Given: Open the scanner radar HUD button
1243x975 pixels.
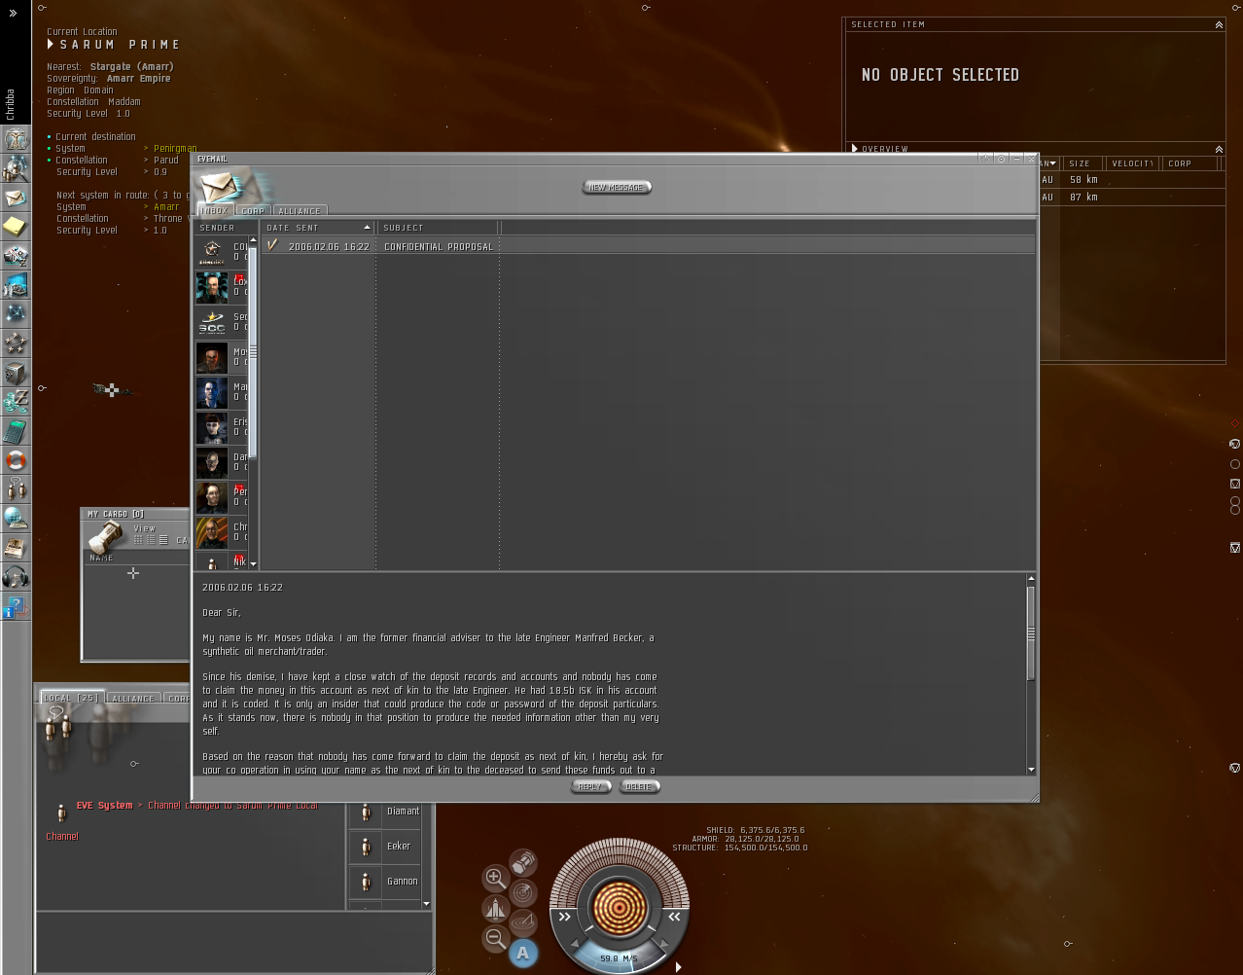Looking at the screenshot, I should pos(523,892).
